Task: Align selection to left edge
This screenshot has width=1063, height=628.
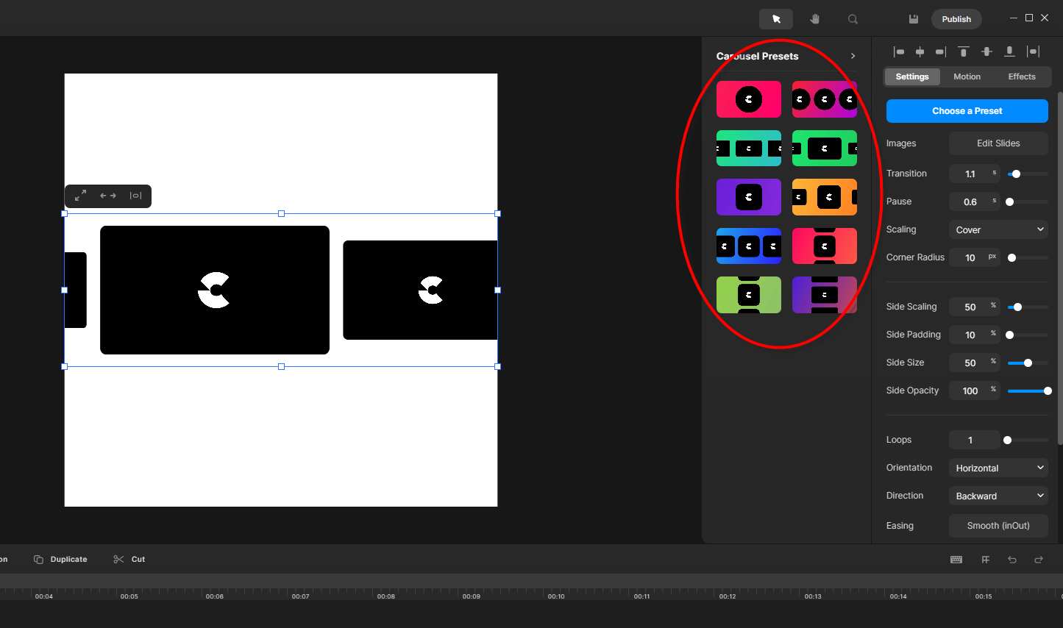Action: [x=898, y=51]
